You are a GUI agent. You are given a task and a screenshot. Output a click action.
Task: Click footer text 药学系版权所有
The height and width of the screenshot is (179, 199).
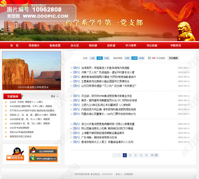click(82, 174)
